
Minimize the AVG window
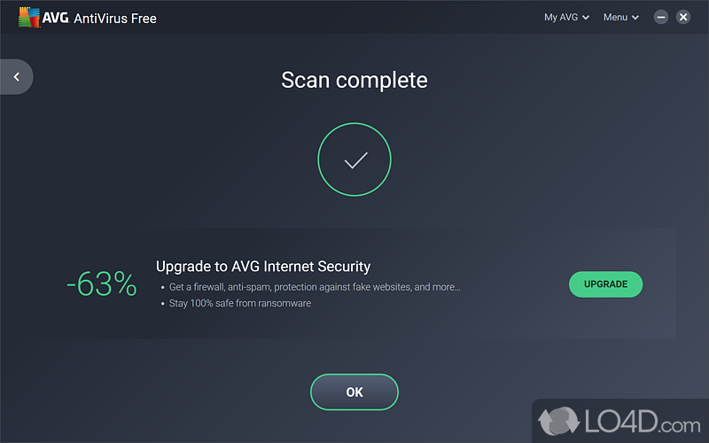coord(661,17)
